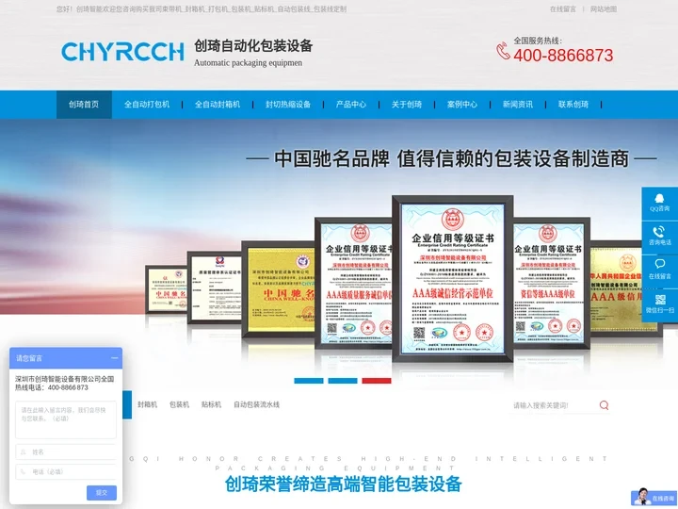This screenshot has height=509, width=678.
Task: Click the 包装机 keyword link
Action: 179,404
